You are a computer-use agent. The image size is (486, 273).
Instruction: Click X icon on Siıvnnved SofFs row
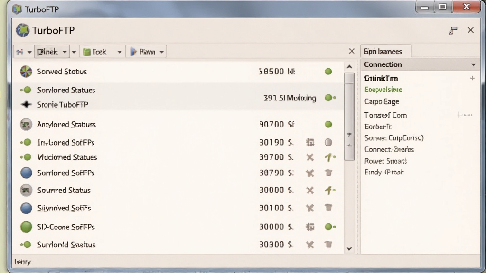click(310, 208)
